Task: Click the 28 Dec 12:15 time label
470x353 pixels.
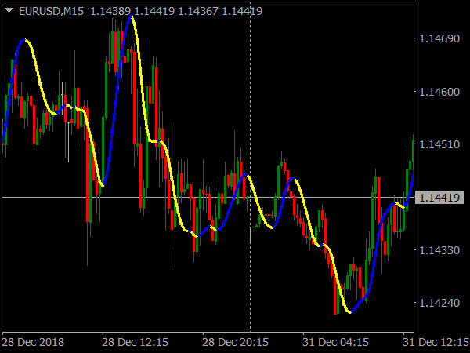Action: point(135,342)
